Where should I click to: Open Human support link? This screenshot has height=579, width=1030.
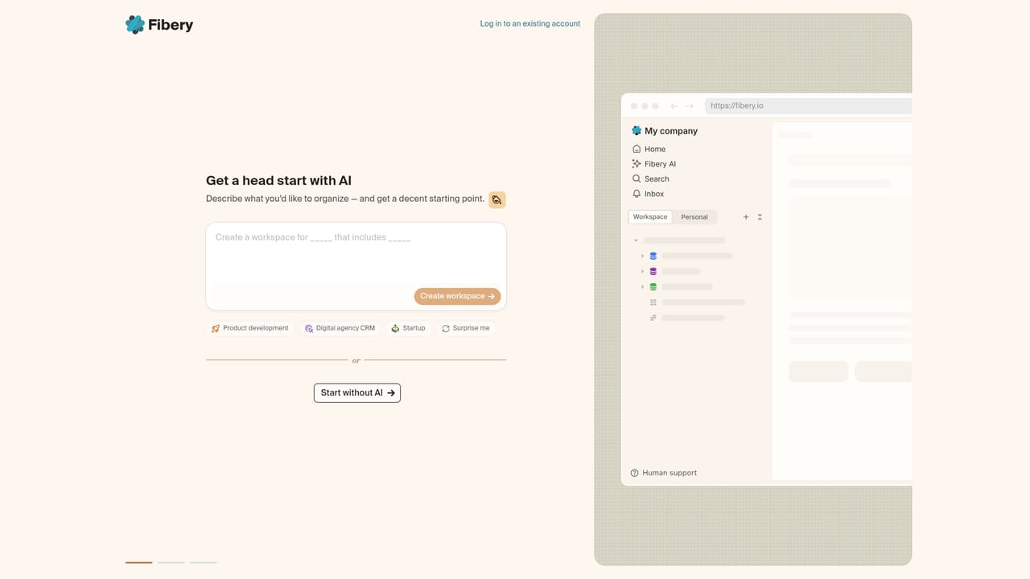pos(664,473)
